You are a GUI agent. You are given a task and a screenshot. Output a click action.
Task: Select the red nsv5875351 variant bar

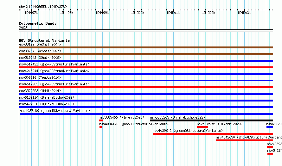[202, 127]
